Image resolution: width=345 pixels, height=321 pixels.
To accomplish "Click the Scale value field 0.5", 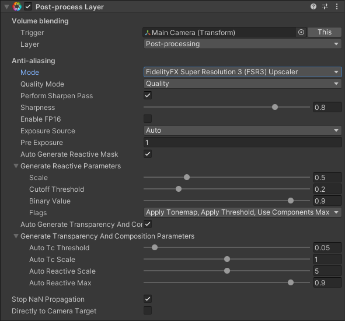I will [x=327, y=177].
